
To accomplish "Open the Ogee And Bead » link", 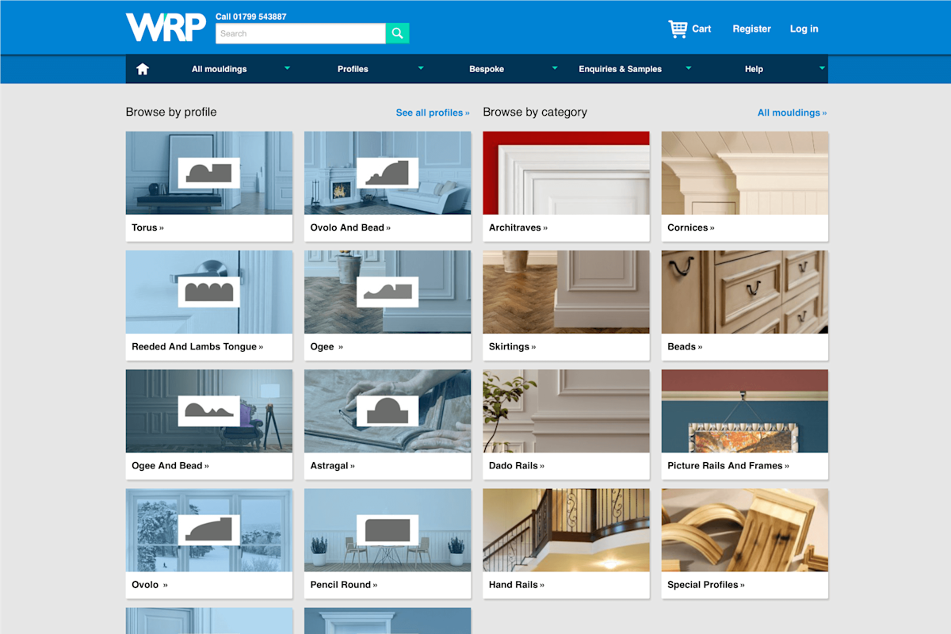I will [170, 465].
